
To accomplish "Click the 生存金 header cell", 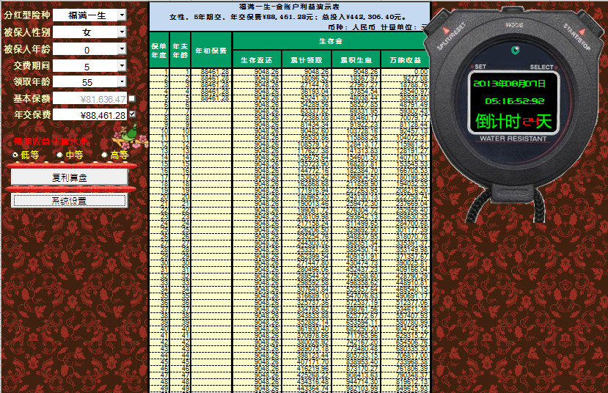I will point(331,41).
